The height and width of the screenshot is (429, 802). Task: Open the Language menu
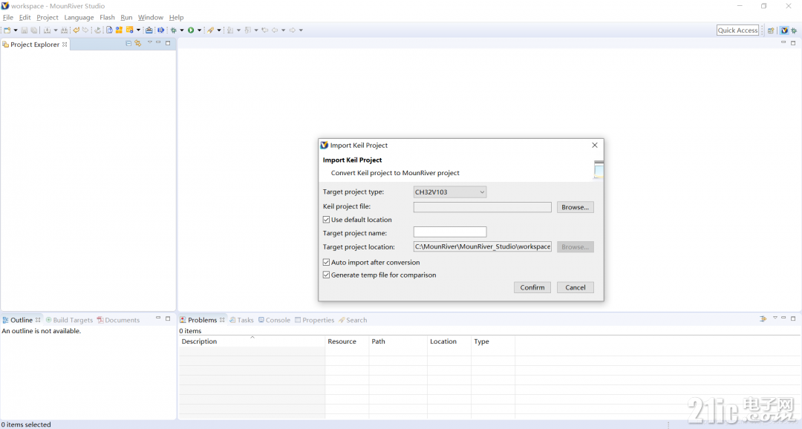click(79, 17)
